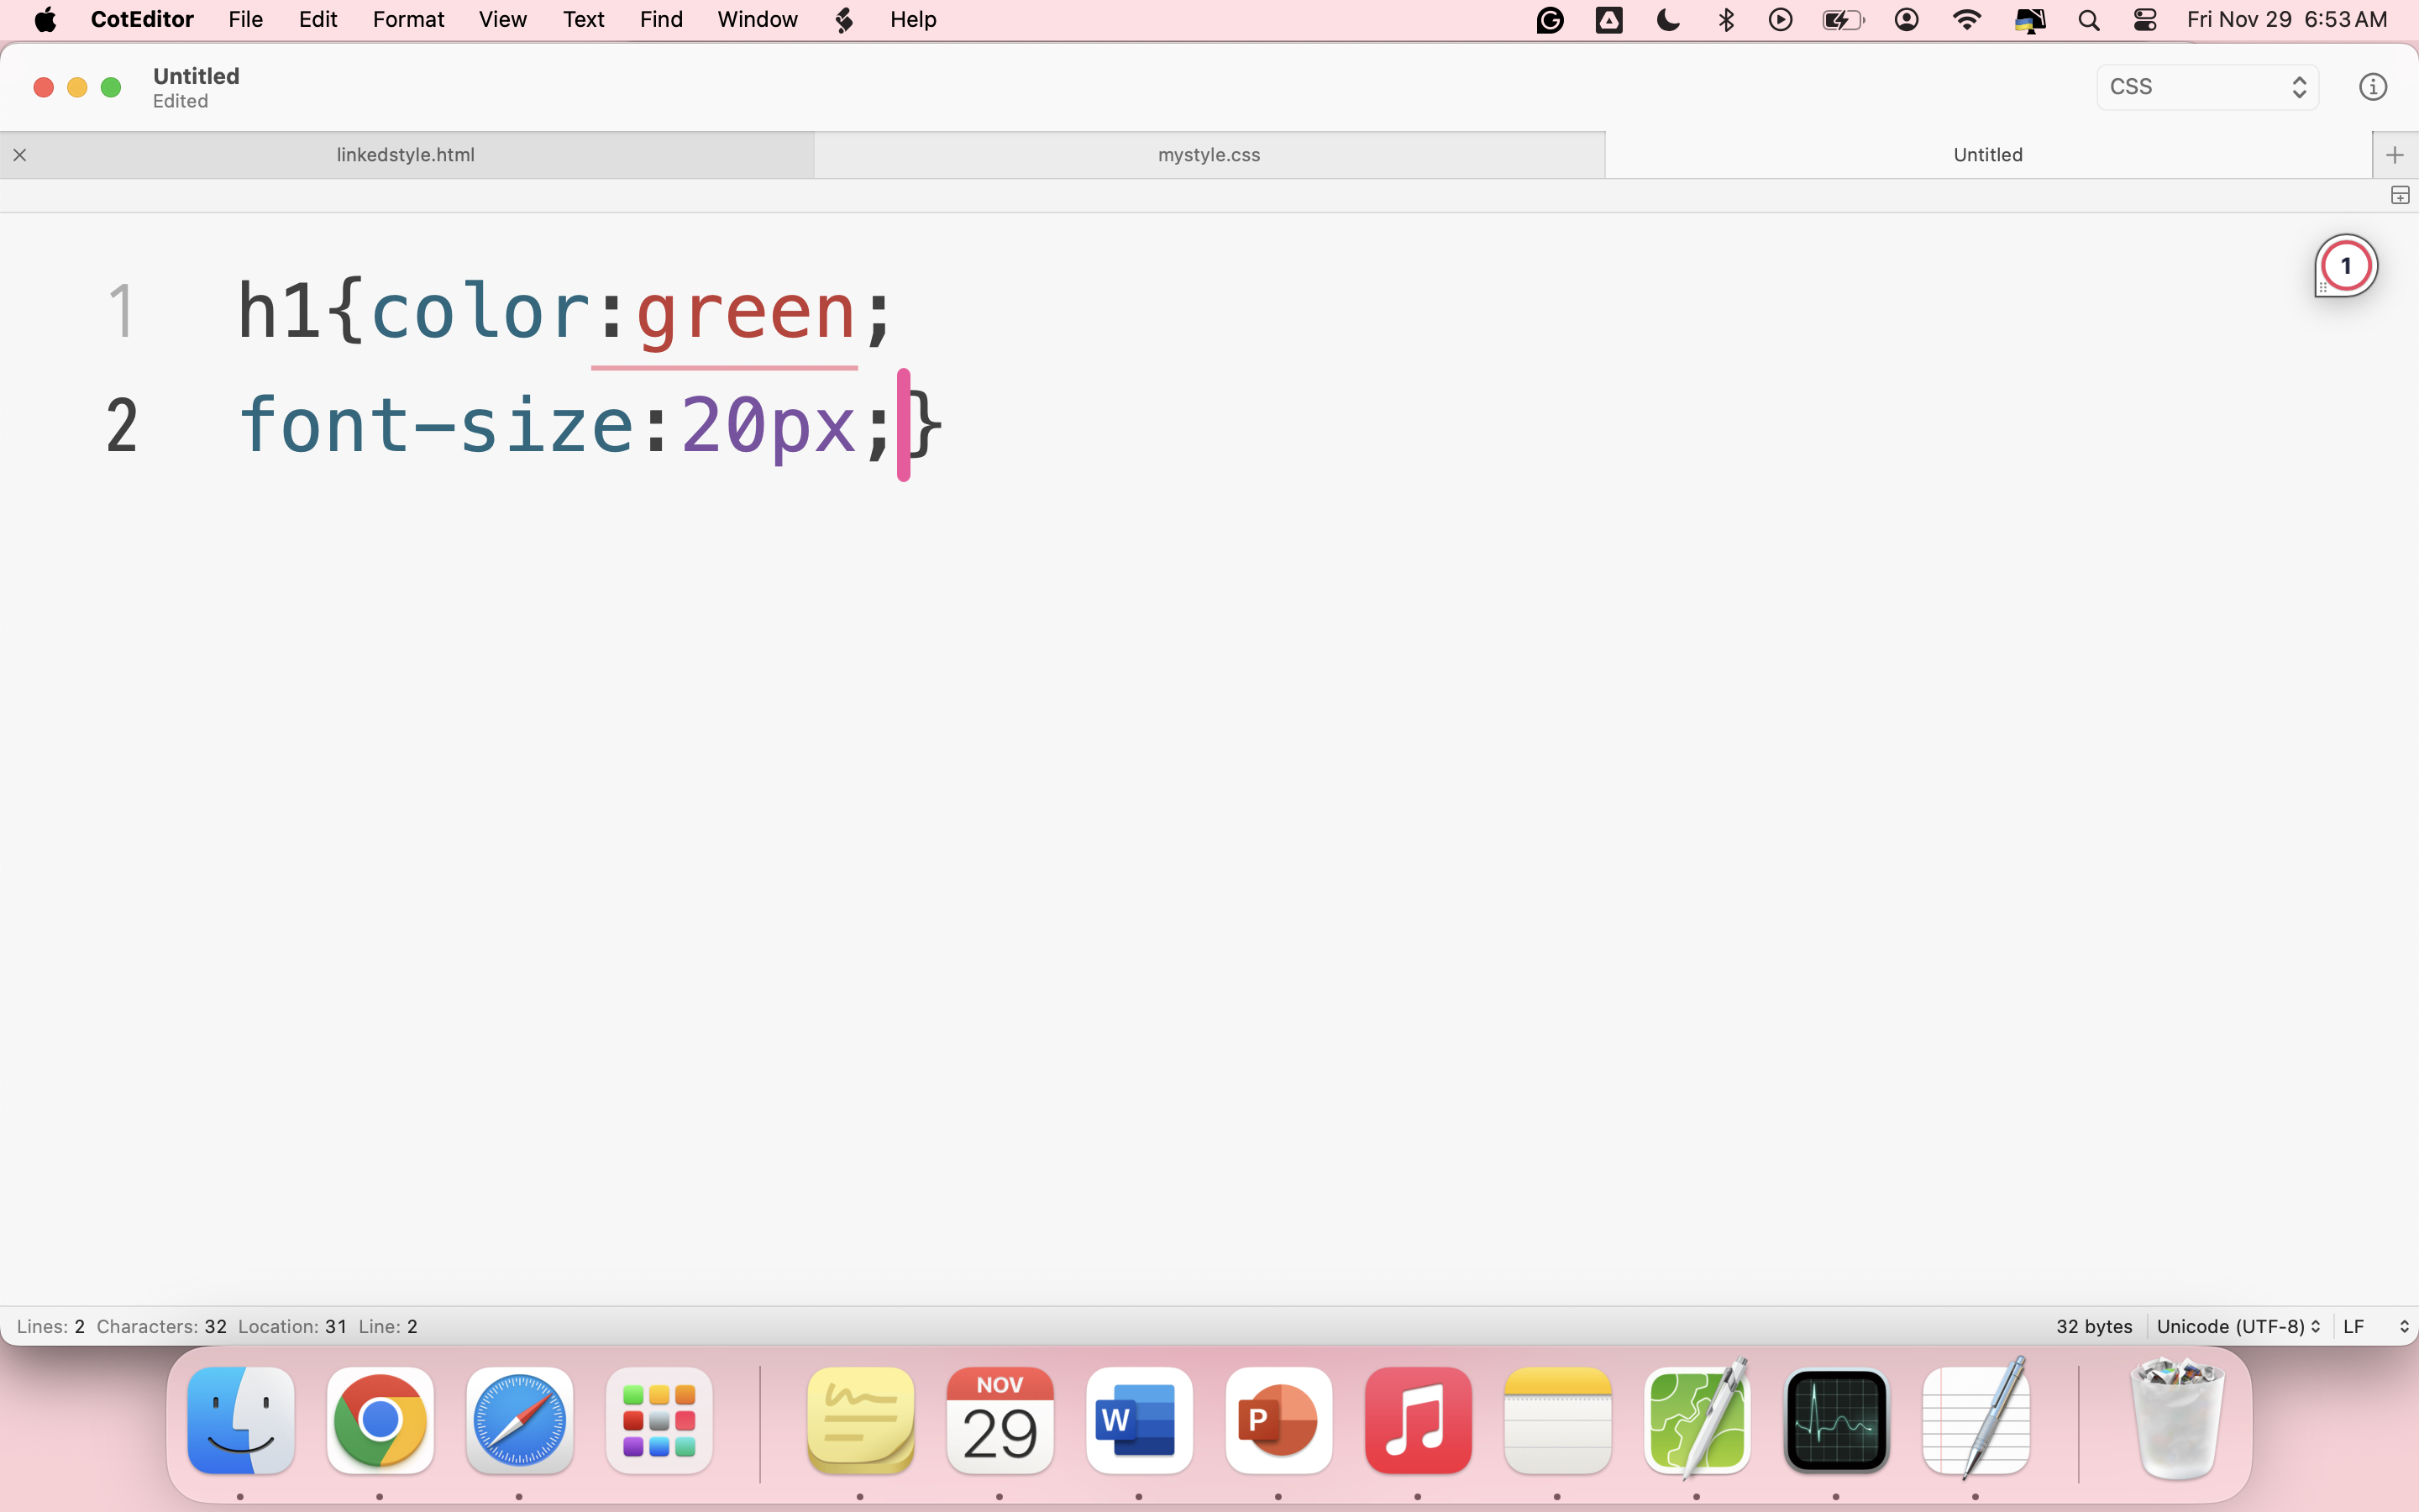Open the CotEditor application menu
This screenshot has width=2419, height=1512.
pos(142,20)
